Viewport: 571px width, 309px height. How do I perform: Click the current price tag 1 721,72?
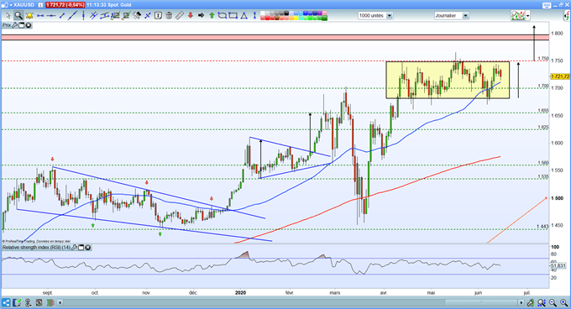pyautogui.click(x=560, y=76)
